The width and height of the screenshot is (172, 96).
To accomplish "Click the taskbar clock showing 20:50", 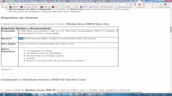I will (x=164, y=95).
